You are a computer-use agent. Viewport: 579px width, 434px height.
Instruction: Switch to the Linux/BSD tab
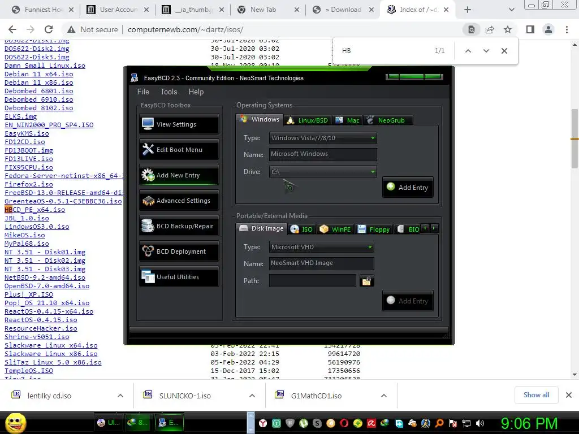point(308,120)
